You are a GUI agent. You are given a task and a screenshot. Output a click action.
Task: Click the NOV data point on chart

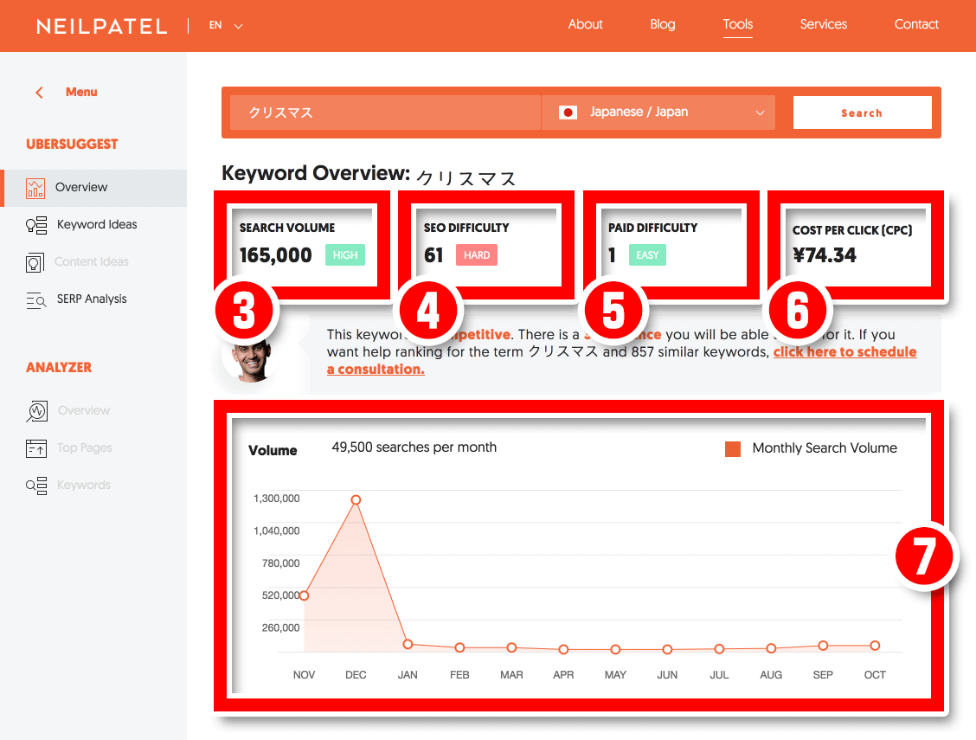tap(304, 595)
